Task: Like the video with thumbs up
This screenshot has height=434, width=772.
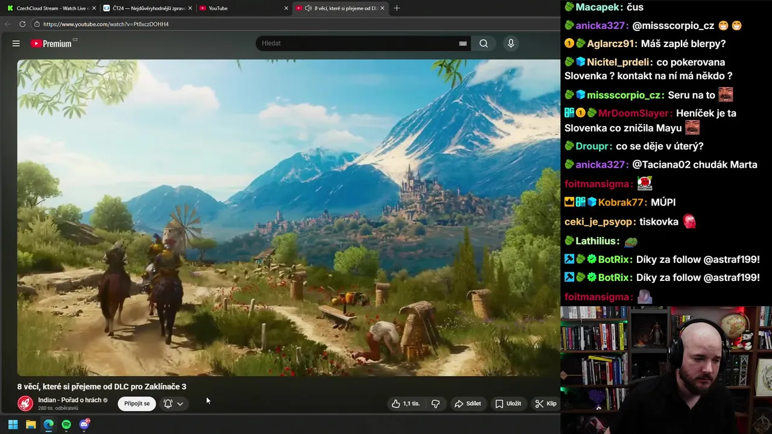Action: pos(406,404)
